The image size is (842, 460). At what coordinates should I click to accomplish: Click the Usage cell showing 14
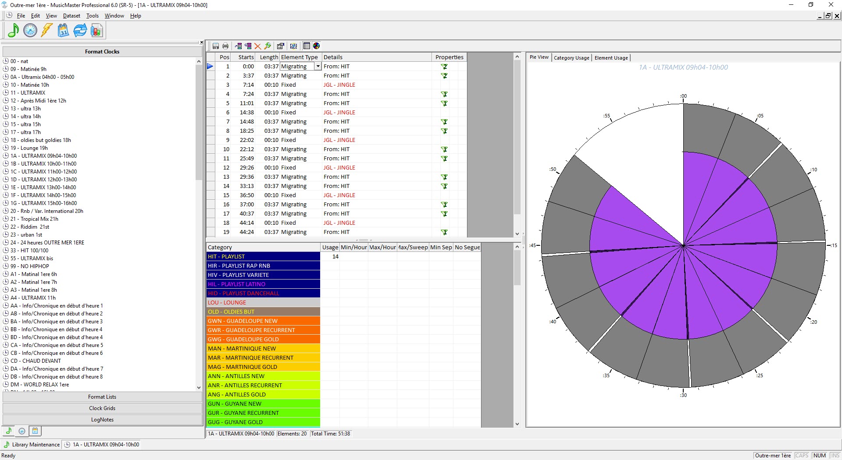[330, 257]
